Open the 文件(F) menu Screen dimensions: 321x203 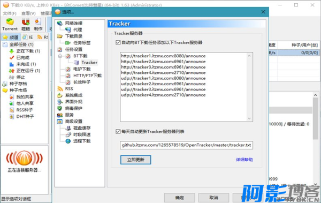10,13
